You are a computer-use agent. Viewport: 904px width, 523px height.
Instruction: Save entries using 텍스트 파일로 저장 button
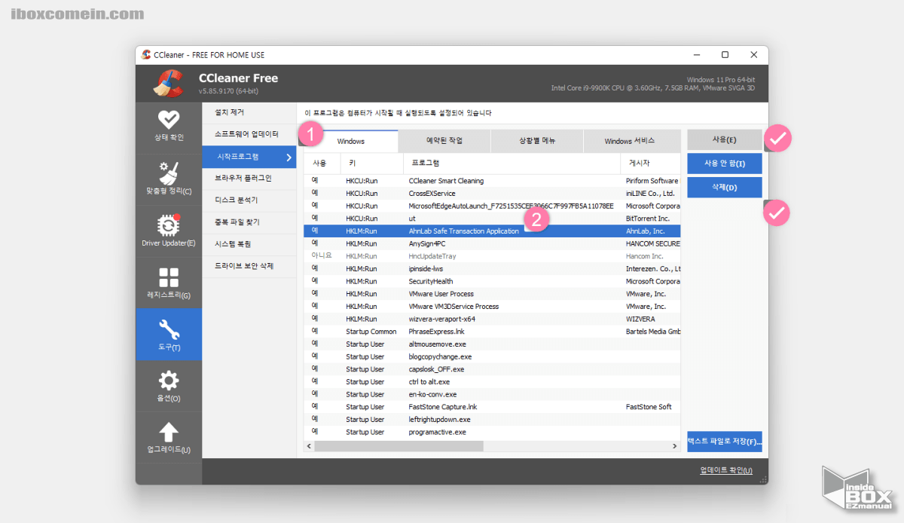(724, 441)
